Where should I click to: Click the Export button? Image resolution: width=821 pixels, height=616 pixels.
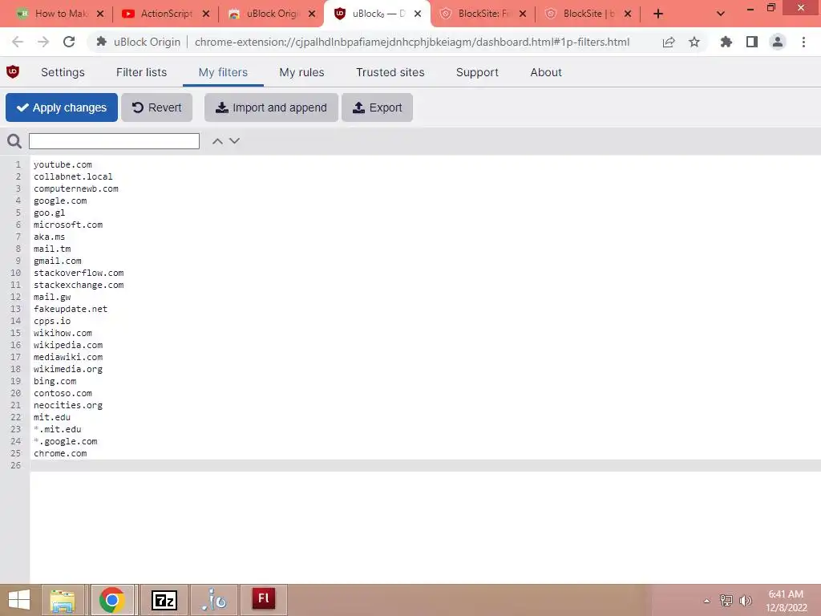(x=377, y=107)
